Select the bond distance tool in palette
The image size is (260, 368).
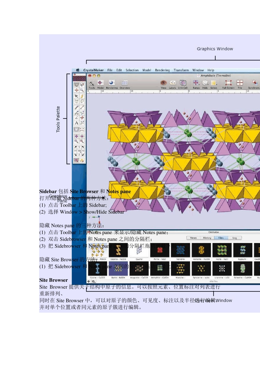[x=82, y=107]
